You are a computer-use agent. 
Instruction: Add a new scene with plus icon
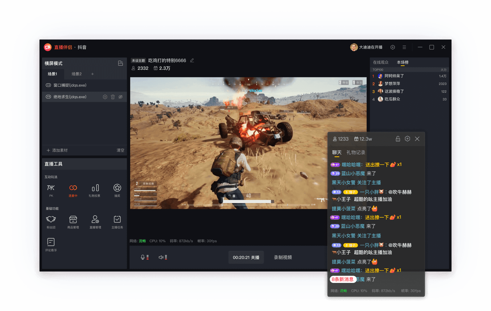coord(92,74)
